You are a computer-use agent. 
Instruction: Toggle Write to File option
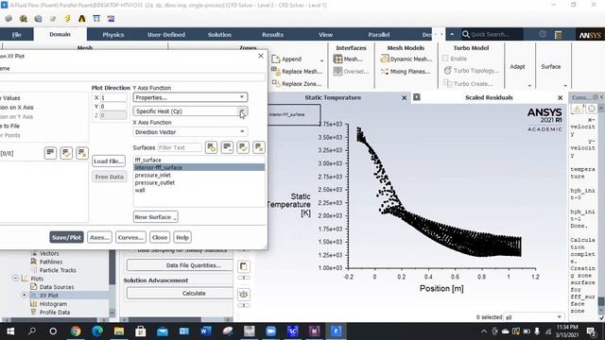(9, 126)
